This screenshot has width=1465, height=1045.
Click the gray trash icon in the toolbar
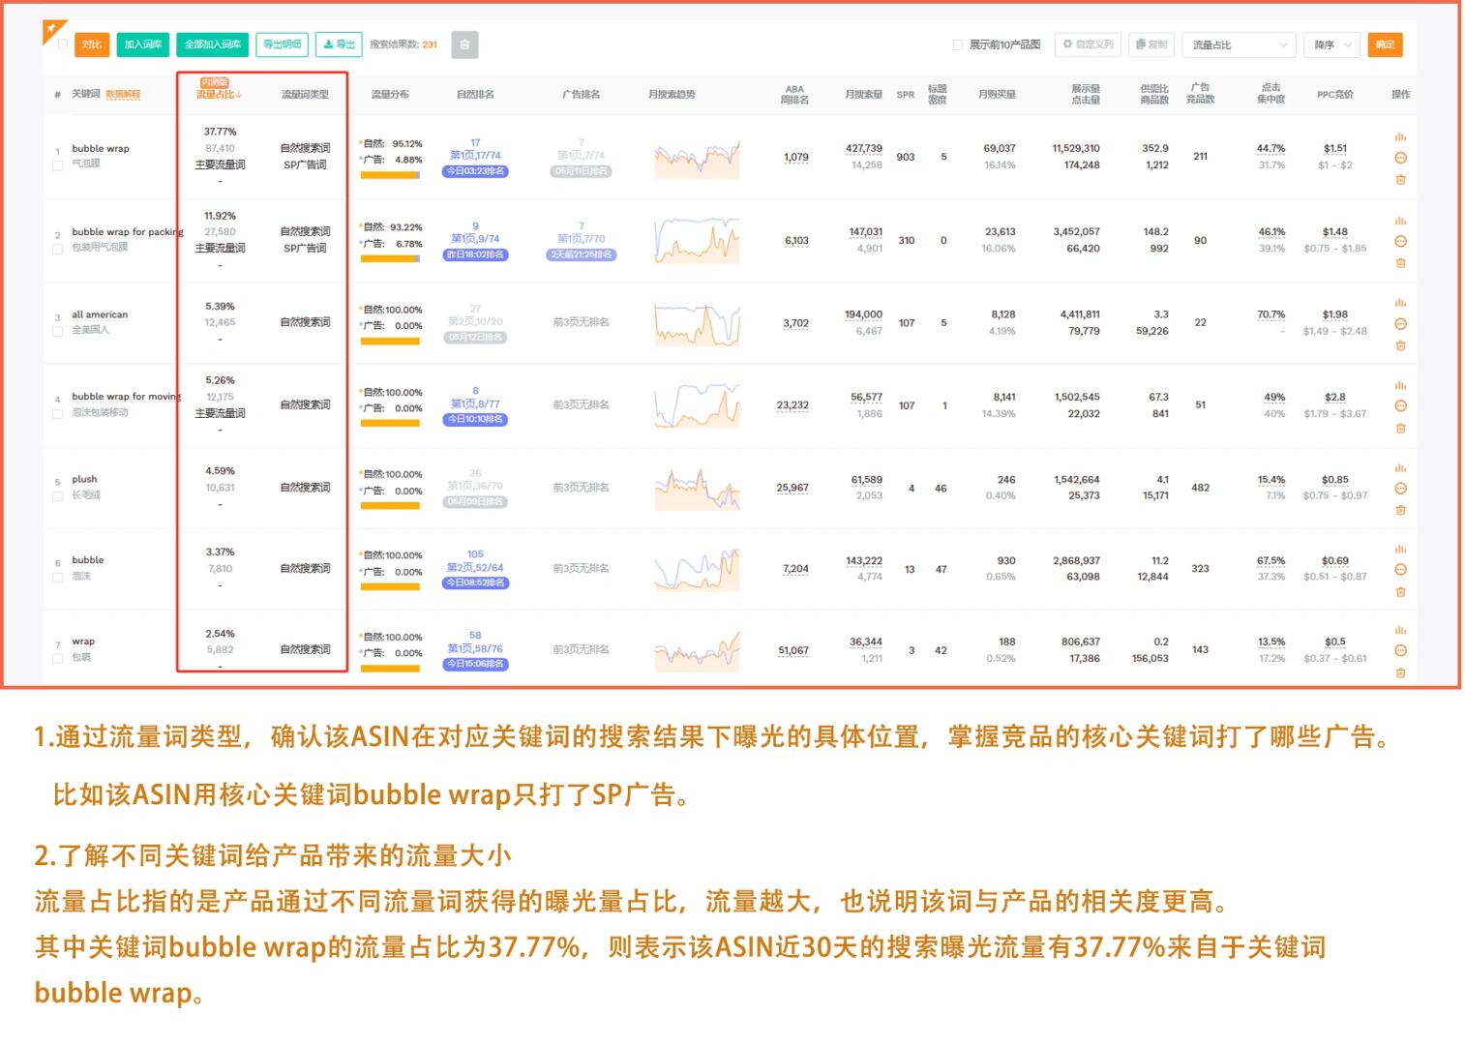tap(464, 45)
